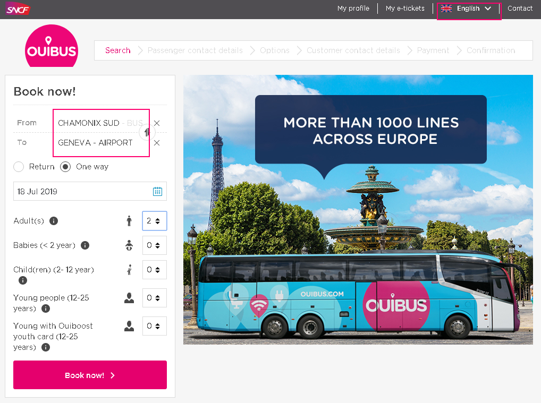Screen dimensions: 541x403
Task: Click the From field with CHAMONIX SUD
Action: pos(100,123)
